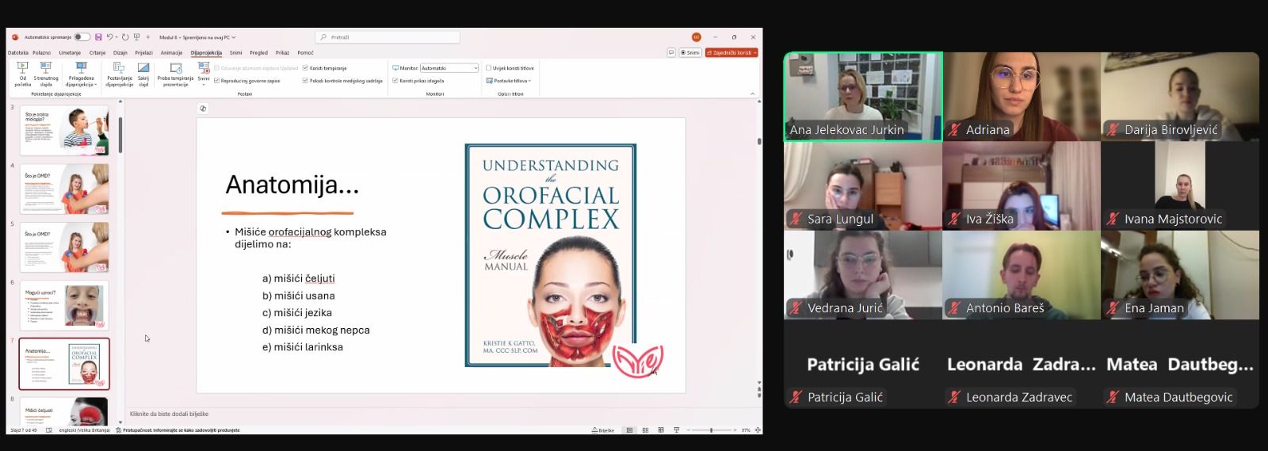Viewport: 1268px width, 451px height.
Task: Uncheck Koristi prikaz izlagača checkbox
Action: 395,81
